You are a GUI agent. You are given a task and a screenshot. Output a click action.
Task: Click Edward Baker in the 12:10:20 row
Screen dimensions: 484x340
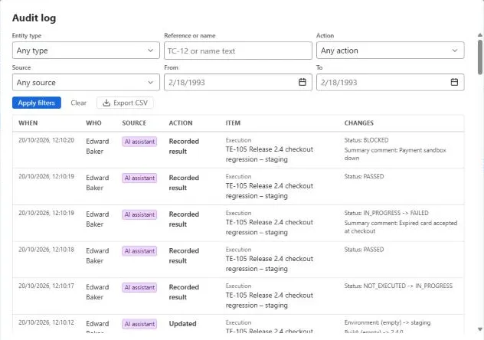click(97, 146)
